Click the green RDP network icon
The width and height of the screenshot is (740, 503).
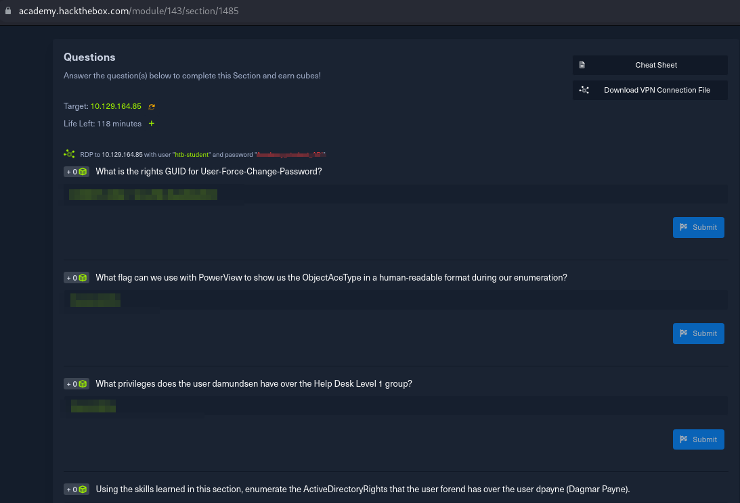69,154
